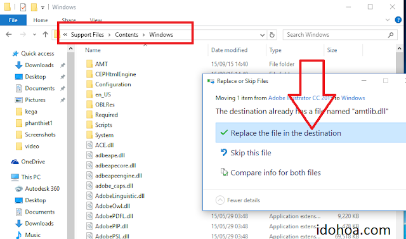
Task: Sort files by Name column
Action: (x=93, y=50)
